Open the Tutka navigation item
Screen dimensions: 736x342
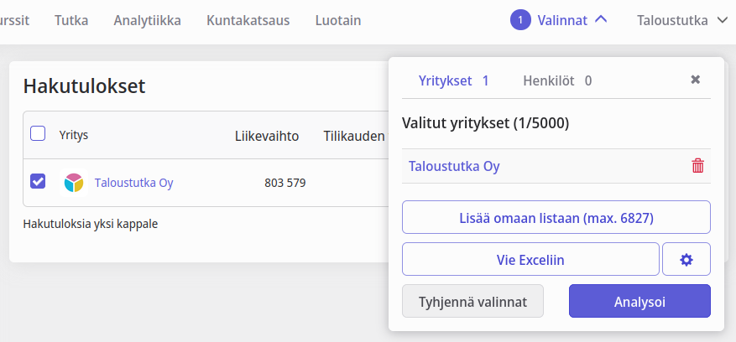71,20
